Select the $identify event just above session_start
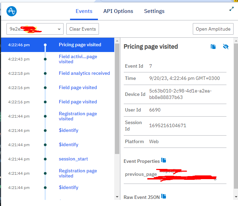The width and height of the screenshot is (238, 206). click(x=57, y=145)
